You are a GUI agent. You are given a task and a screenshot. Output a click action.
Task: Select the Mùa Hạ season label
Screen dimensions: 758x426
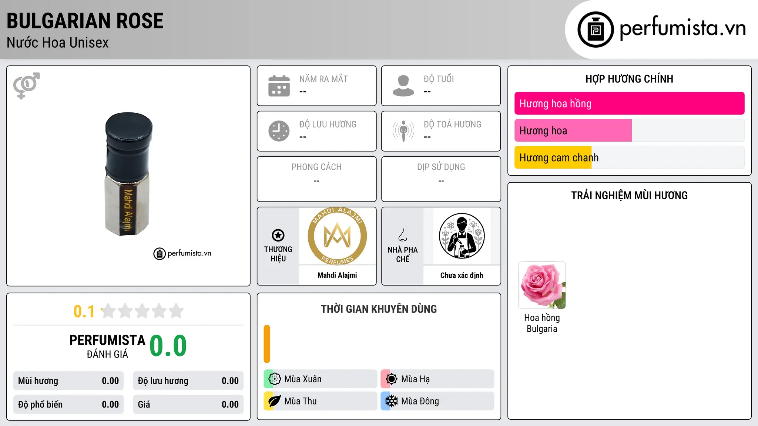pyautogui.click(x=416, y=379)
